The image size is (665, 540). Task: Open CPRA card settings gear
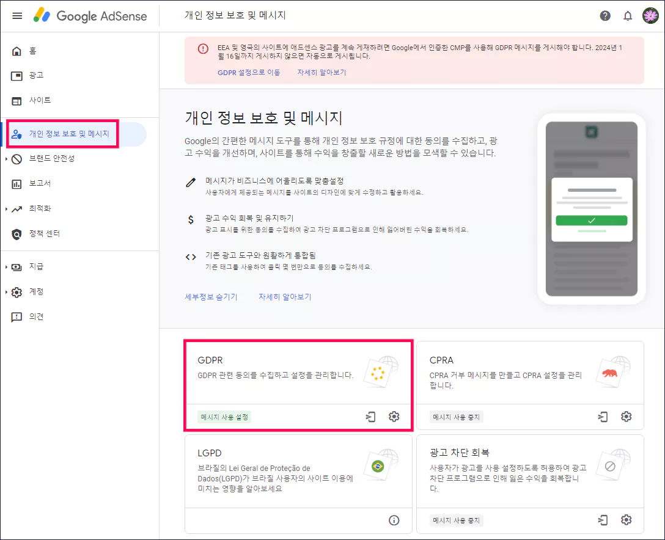point(626,416)
